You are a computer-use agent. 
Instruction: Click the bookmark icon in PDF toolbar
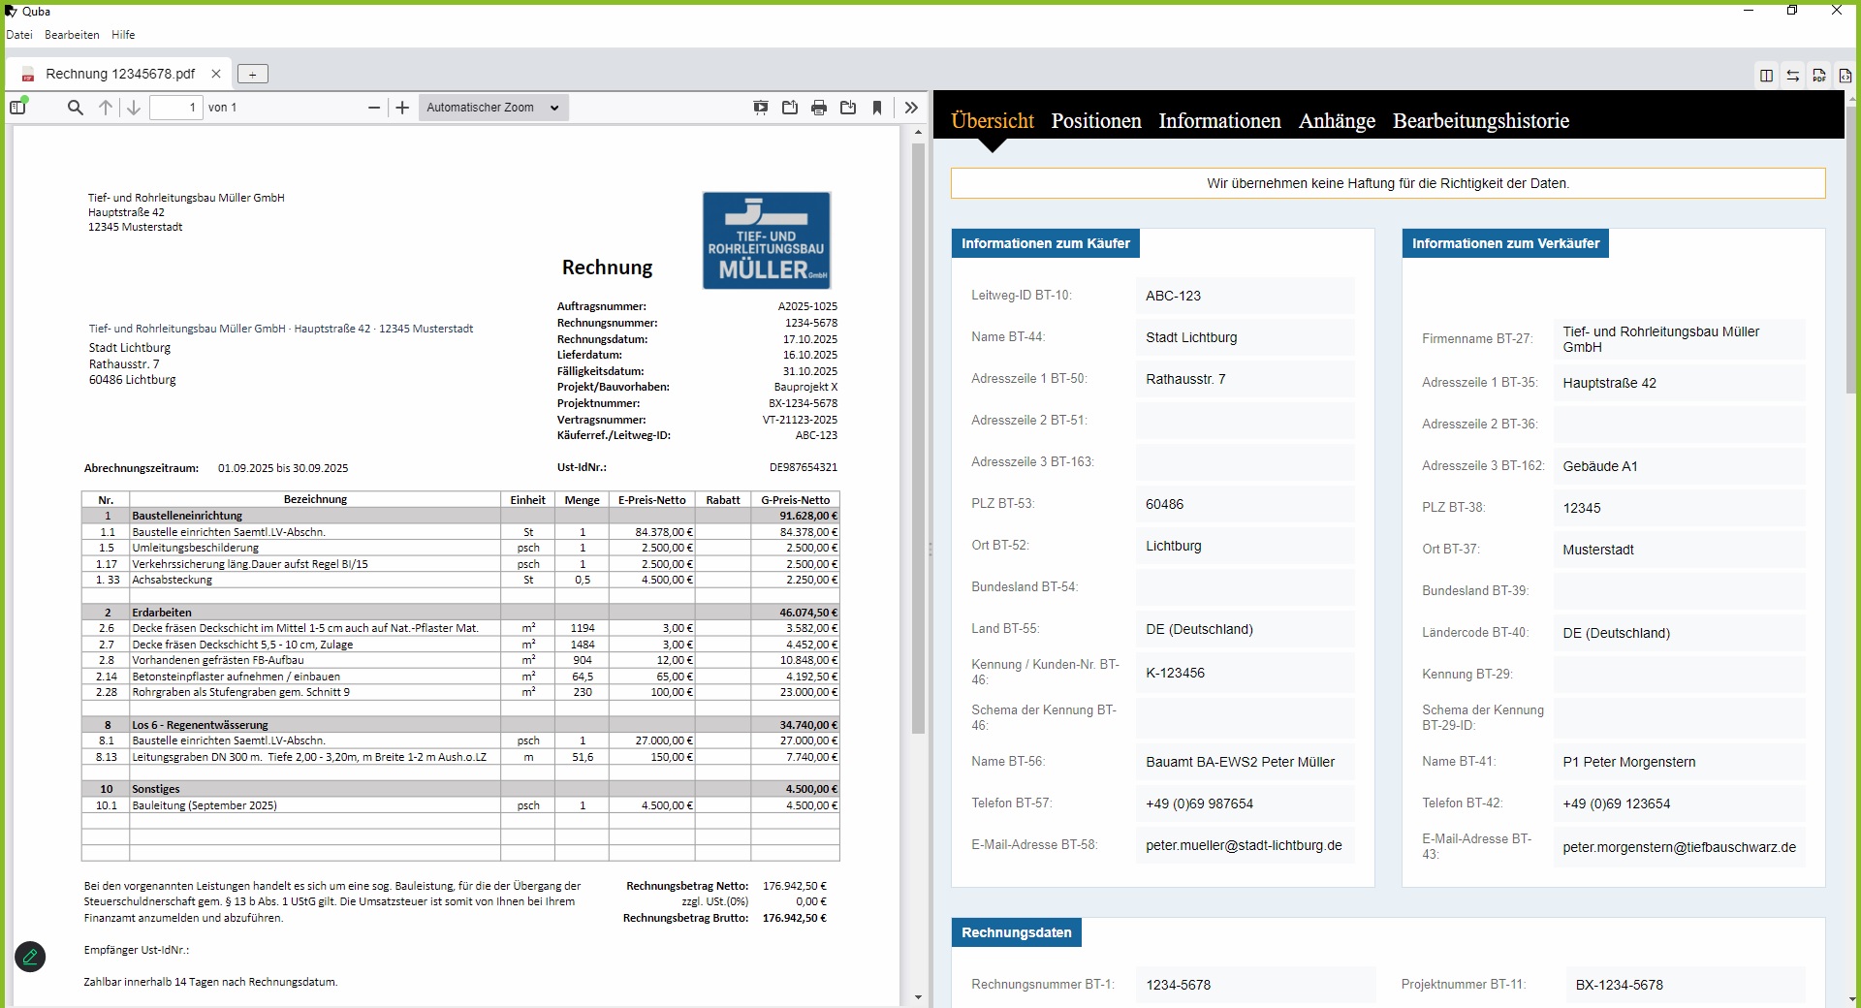pyautogui.click(x=877, y=108)
